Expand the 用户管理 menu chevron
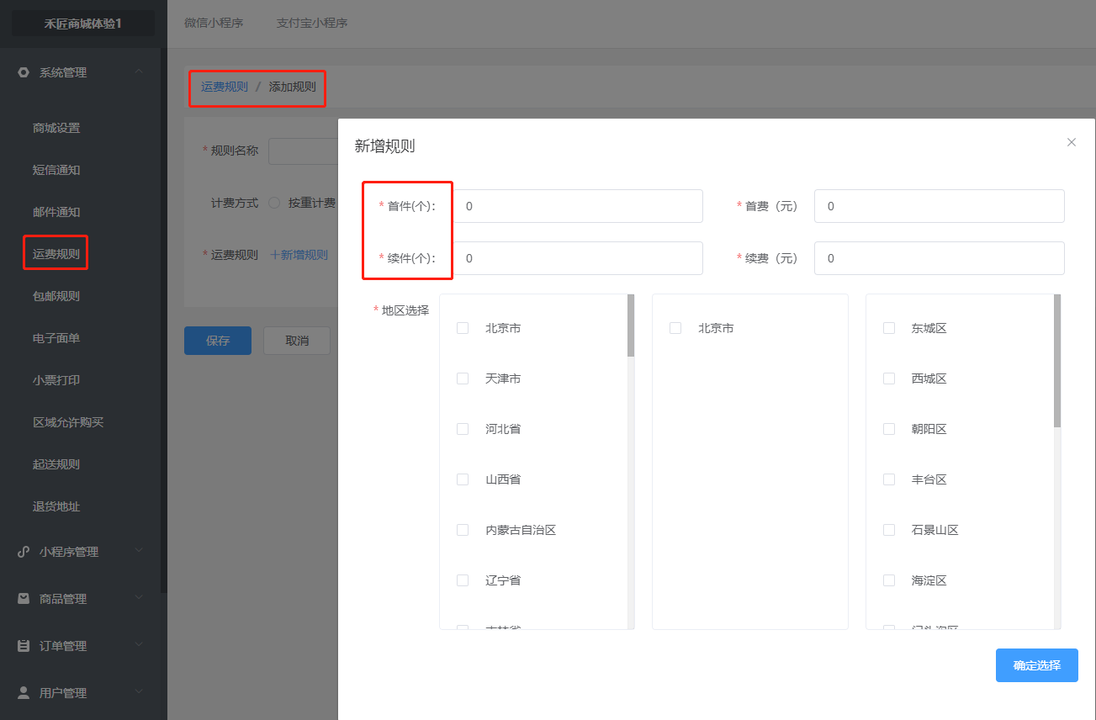This screenshot has width=1096, height=720. tap(139, 693)
